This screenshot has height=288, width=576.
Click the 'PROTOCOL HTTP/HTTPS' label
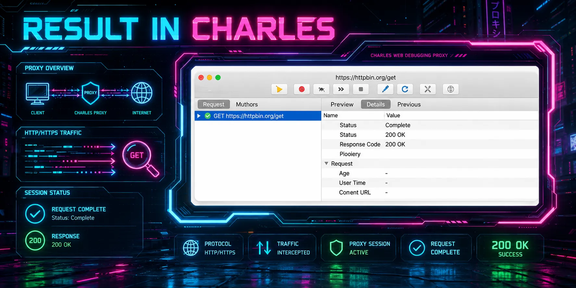(220, 248)
